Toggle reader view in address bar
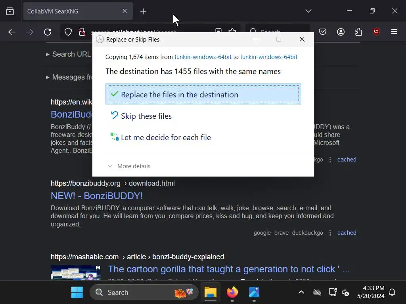This screenshot has height=304, width=406. 218,30
